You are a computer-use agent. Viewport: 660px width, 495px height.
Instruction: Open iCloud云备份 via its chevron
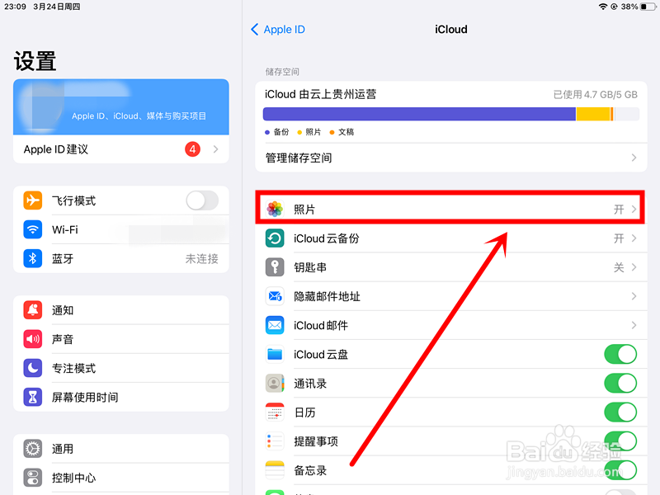point(634,238)
